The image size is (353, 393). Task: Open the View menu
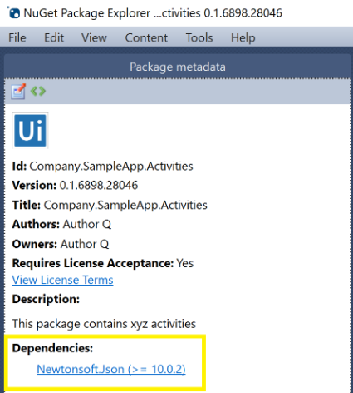click(94, 37)
